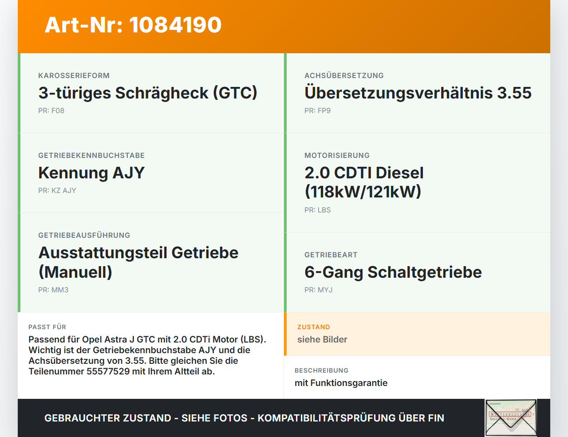The height and width of the screenshot is (437, 568).
Task: Click the 'KAROSSERIEFORM' label
Action: click(74, 75)
